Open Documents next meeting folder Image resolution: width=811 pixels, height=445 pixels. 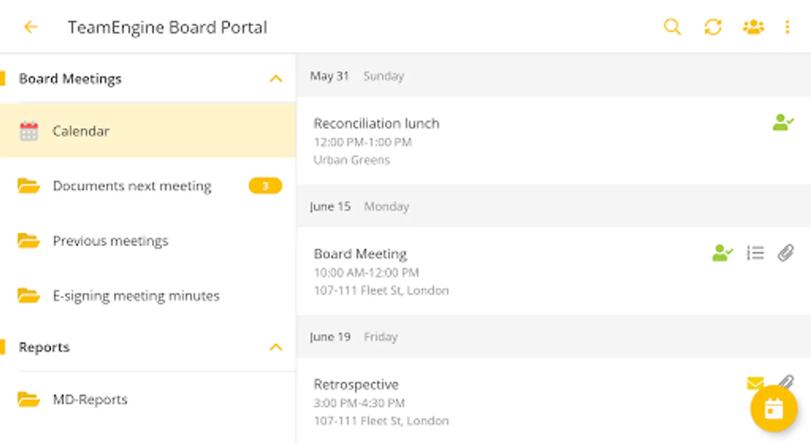click(x=132, y=186)
